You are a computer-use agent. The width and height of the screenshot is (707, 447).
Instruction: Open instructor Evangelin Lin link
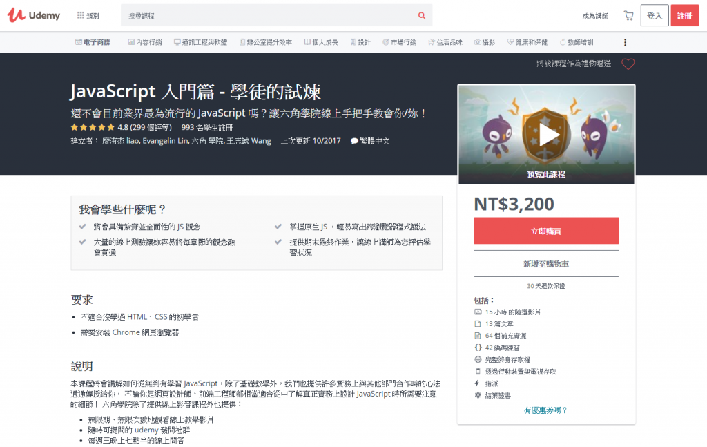[166, 141]
